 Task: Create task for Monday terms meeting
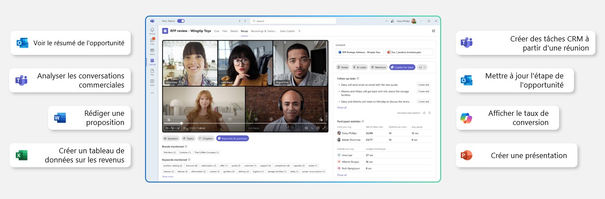pyautogui.click(x=424, y=101)
